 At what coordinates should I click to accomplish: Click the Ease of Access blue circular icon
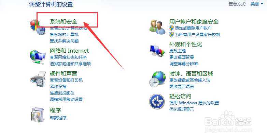tap(157, 102)
